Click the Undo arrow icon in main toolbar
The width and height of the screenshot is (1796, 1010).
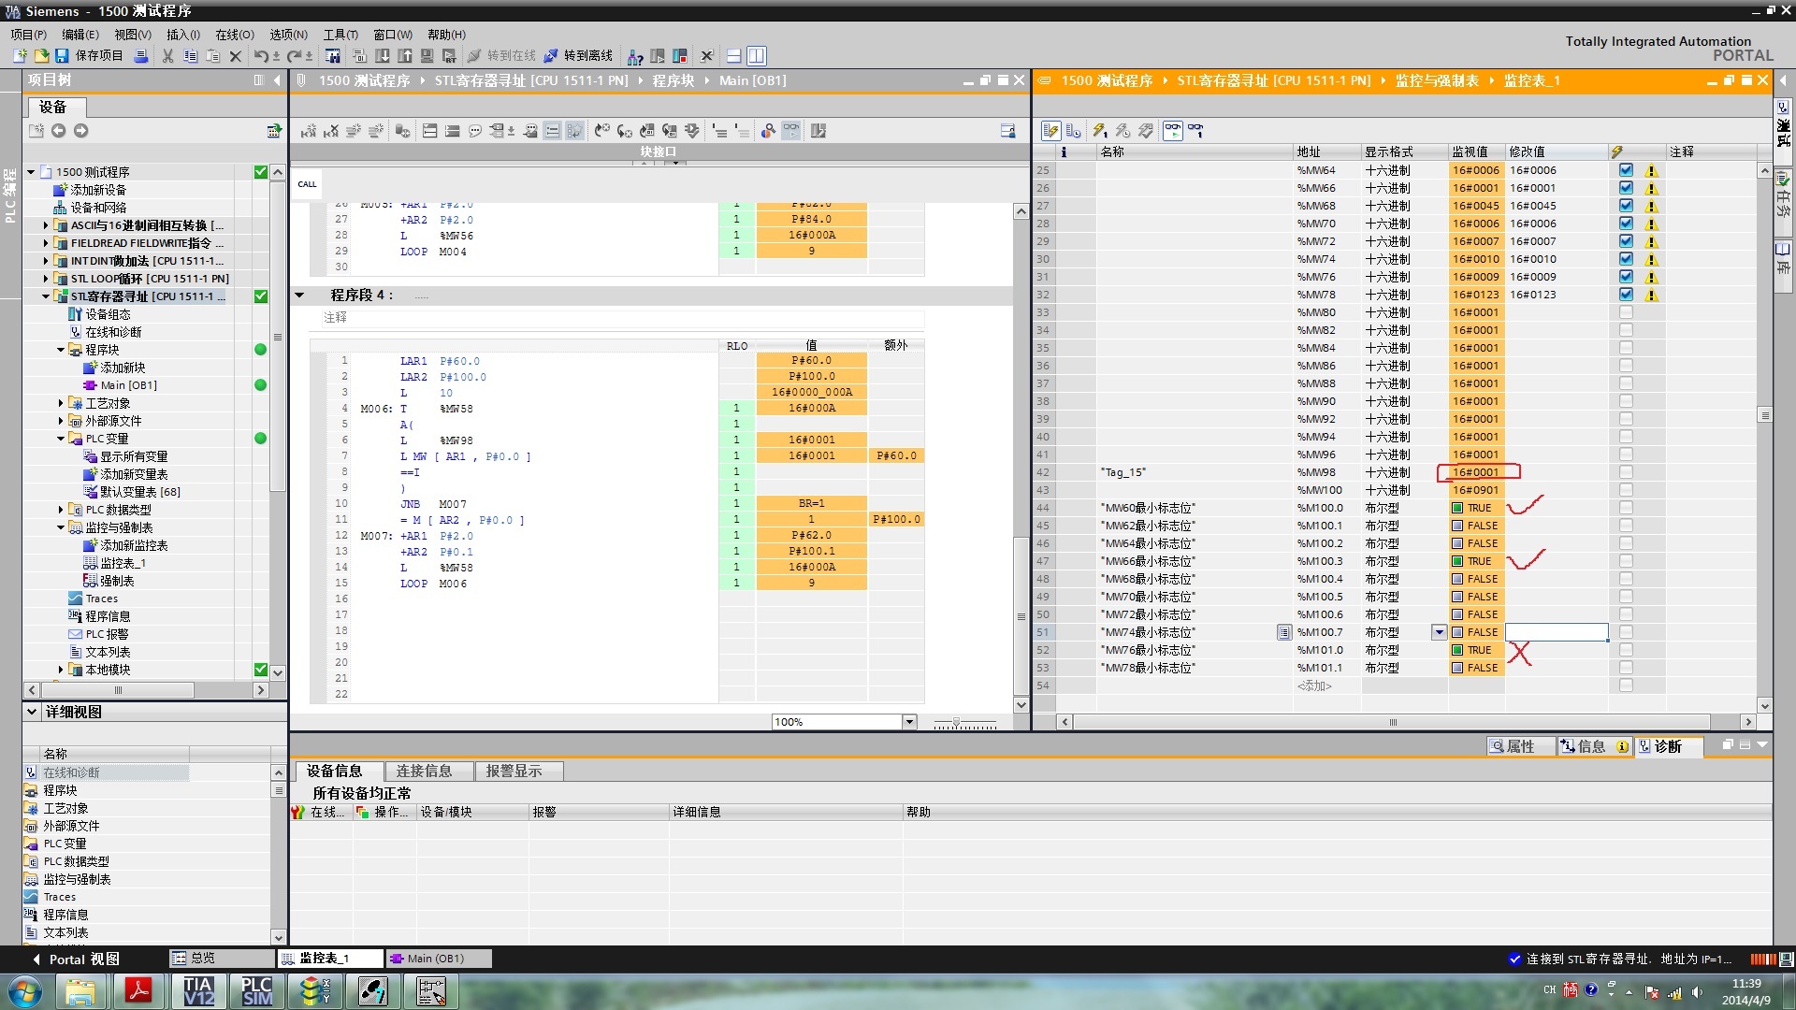click(261, 56)
